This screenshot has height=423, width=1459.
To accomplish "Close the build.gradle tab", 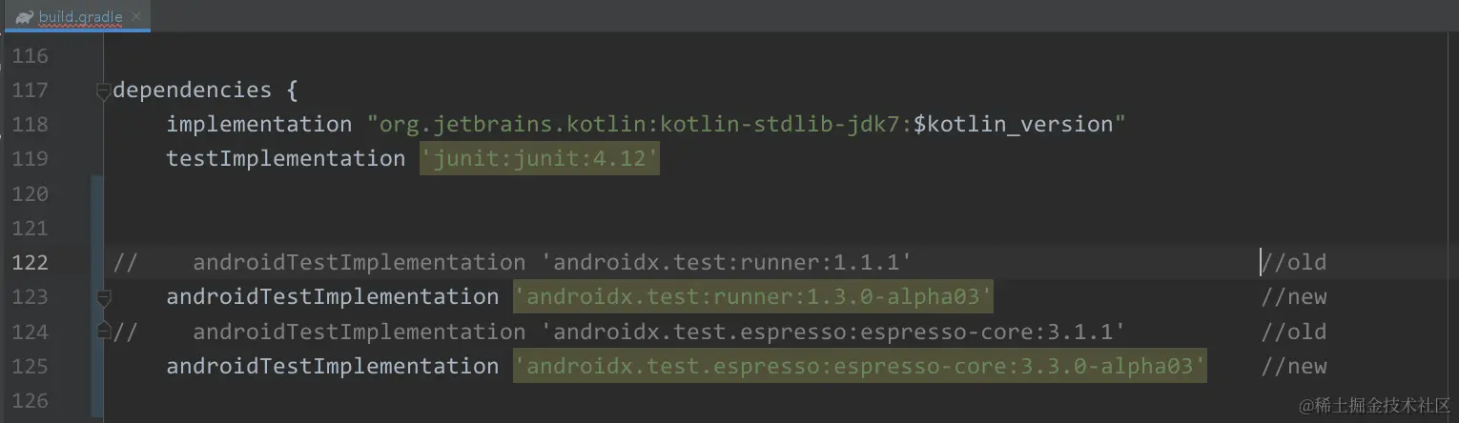I will click(137, 16).
